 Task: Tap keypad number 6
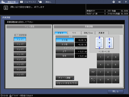point(116,64)
